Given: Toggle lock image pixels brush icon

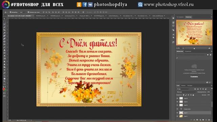Looking at the screenshot, I should [186, 95].
